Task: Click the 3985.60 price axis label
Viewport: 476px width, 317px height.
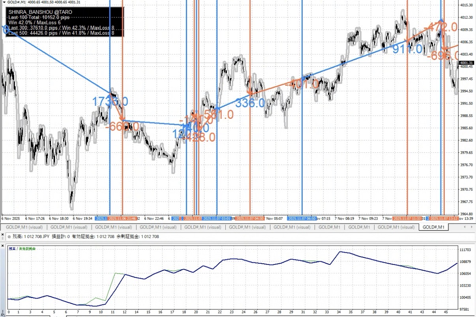Action: [x=467, y=128]
